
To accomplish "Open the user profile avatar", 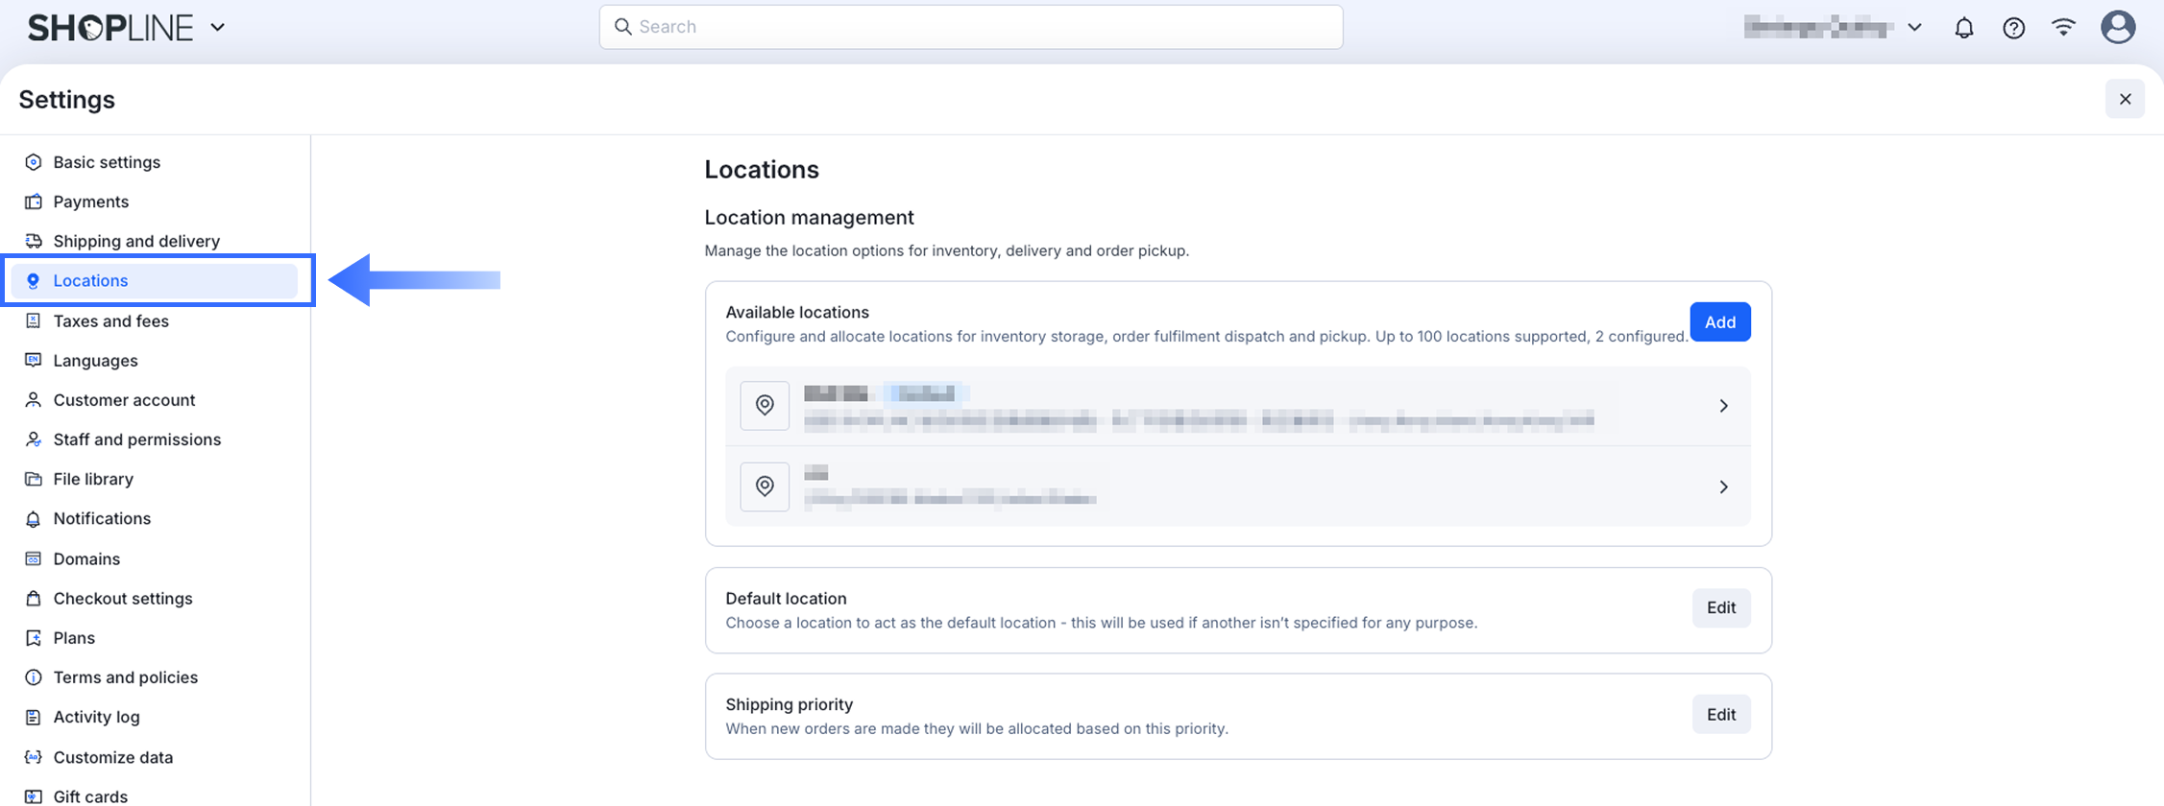I will pos(2117,28).
